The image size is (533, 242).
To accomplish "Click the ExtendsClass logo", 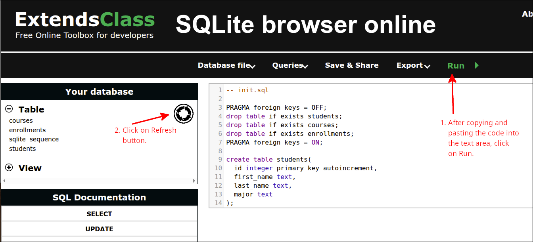I will click(84, 19).
